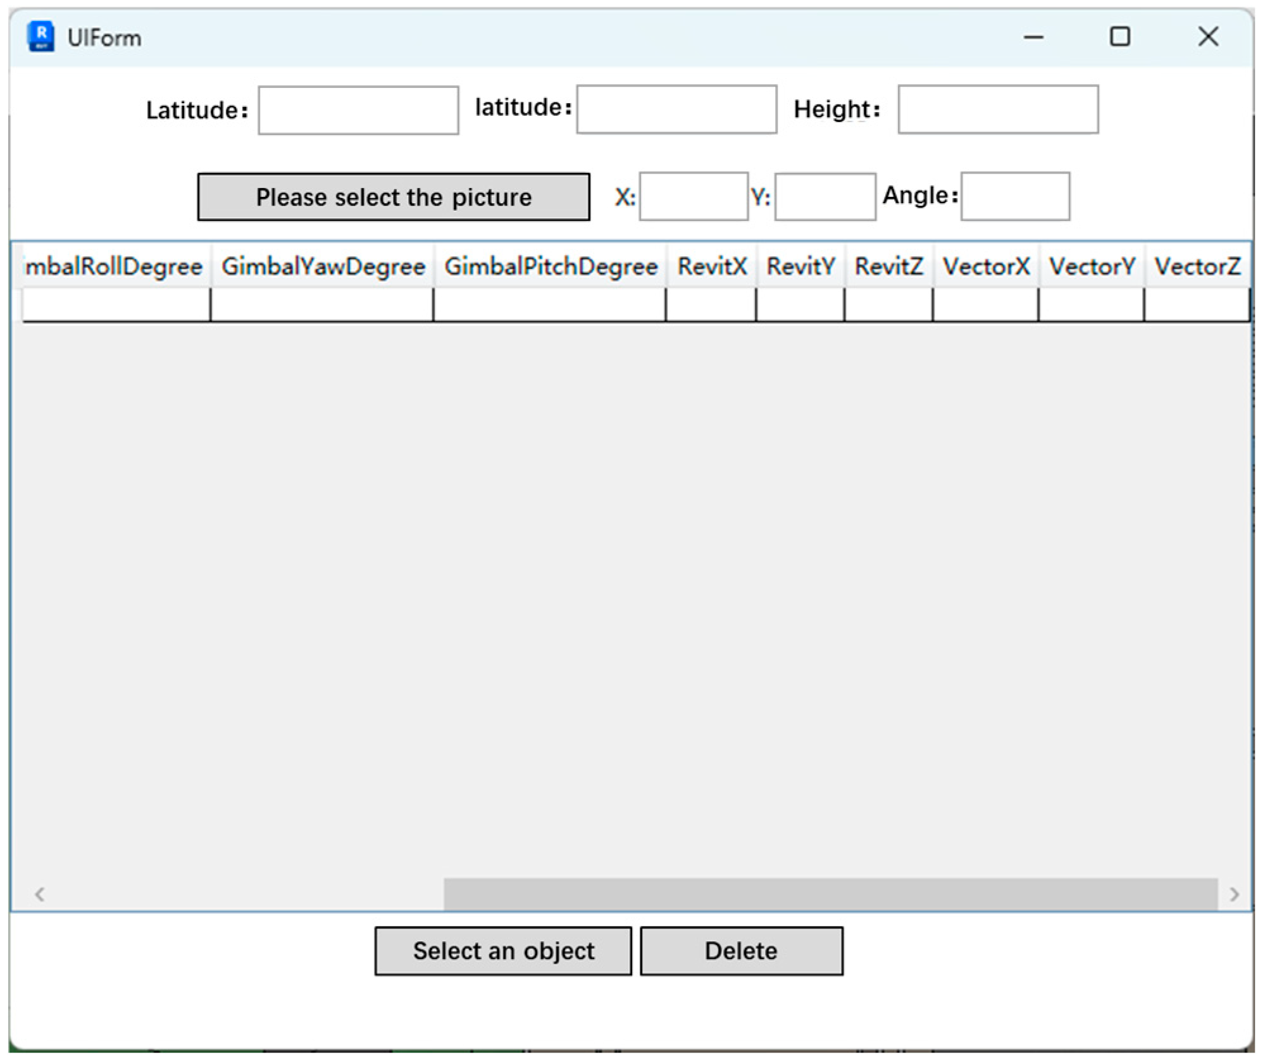Minimize the UIForm window
Viewport: 1263px width, 1064px height.
point(1033,37)
